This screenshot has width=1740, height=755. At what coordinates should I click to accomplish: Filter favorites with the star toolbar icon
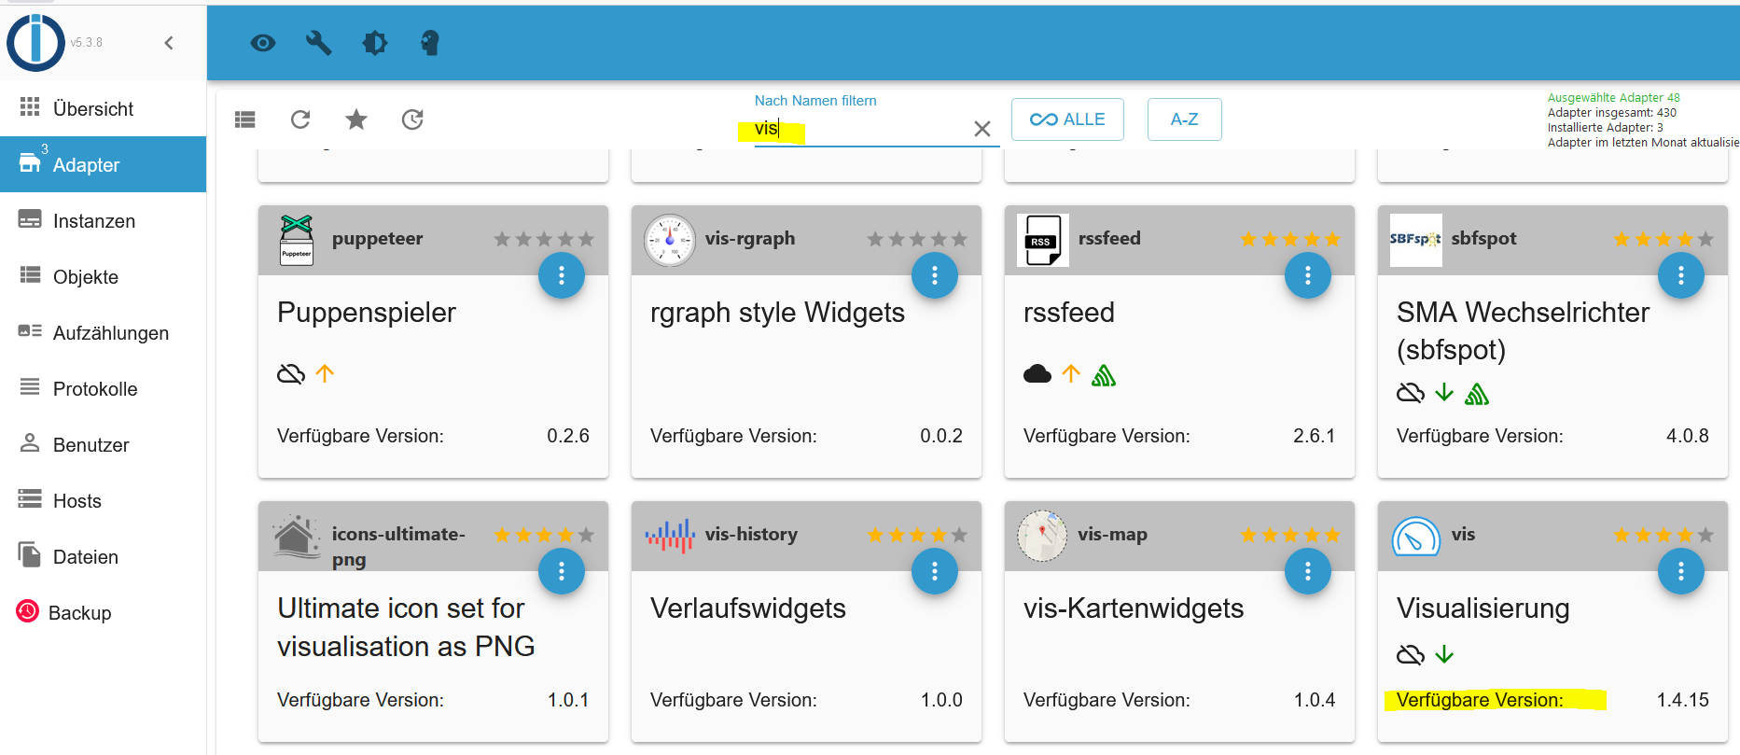(356, 119)
